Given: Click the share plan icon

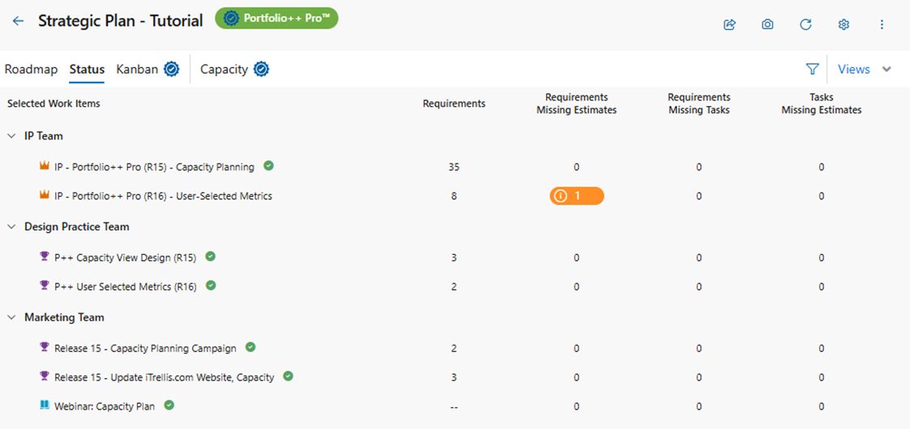Looking at the screenshot, I should pyautogui.click(x=729, y=24).
